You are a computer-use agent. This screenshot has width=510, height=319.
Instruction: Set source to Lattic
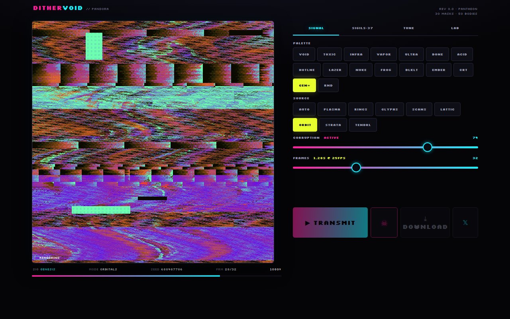[447, 109]
